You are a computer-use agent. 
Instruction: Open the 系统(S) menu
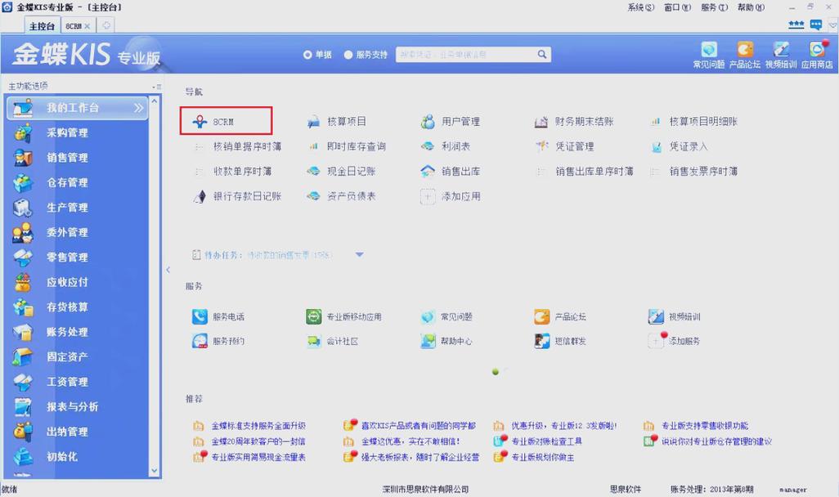(x=640, y=7)
